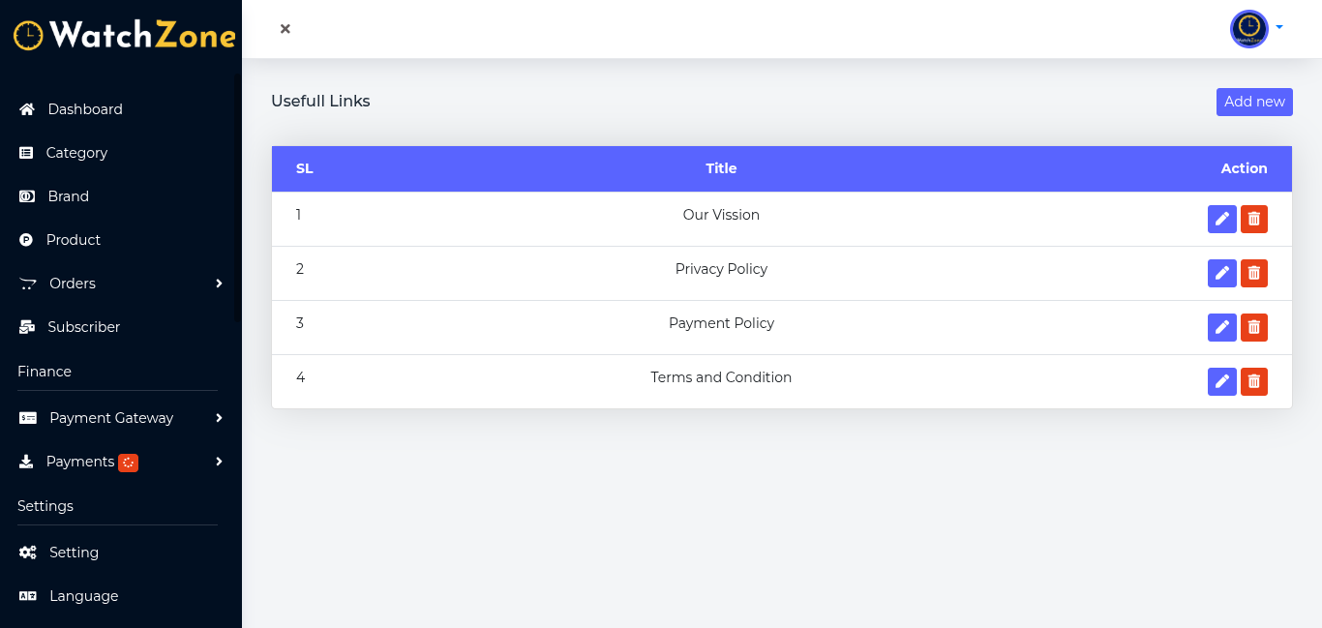Viewport: 1322px width, 628px height.
Task: Click the WatchZone logo
Action: coord(124,36)
